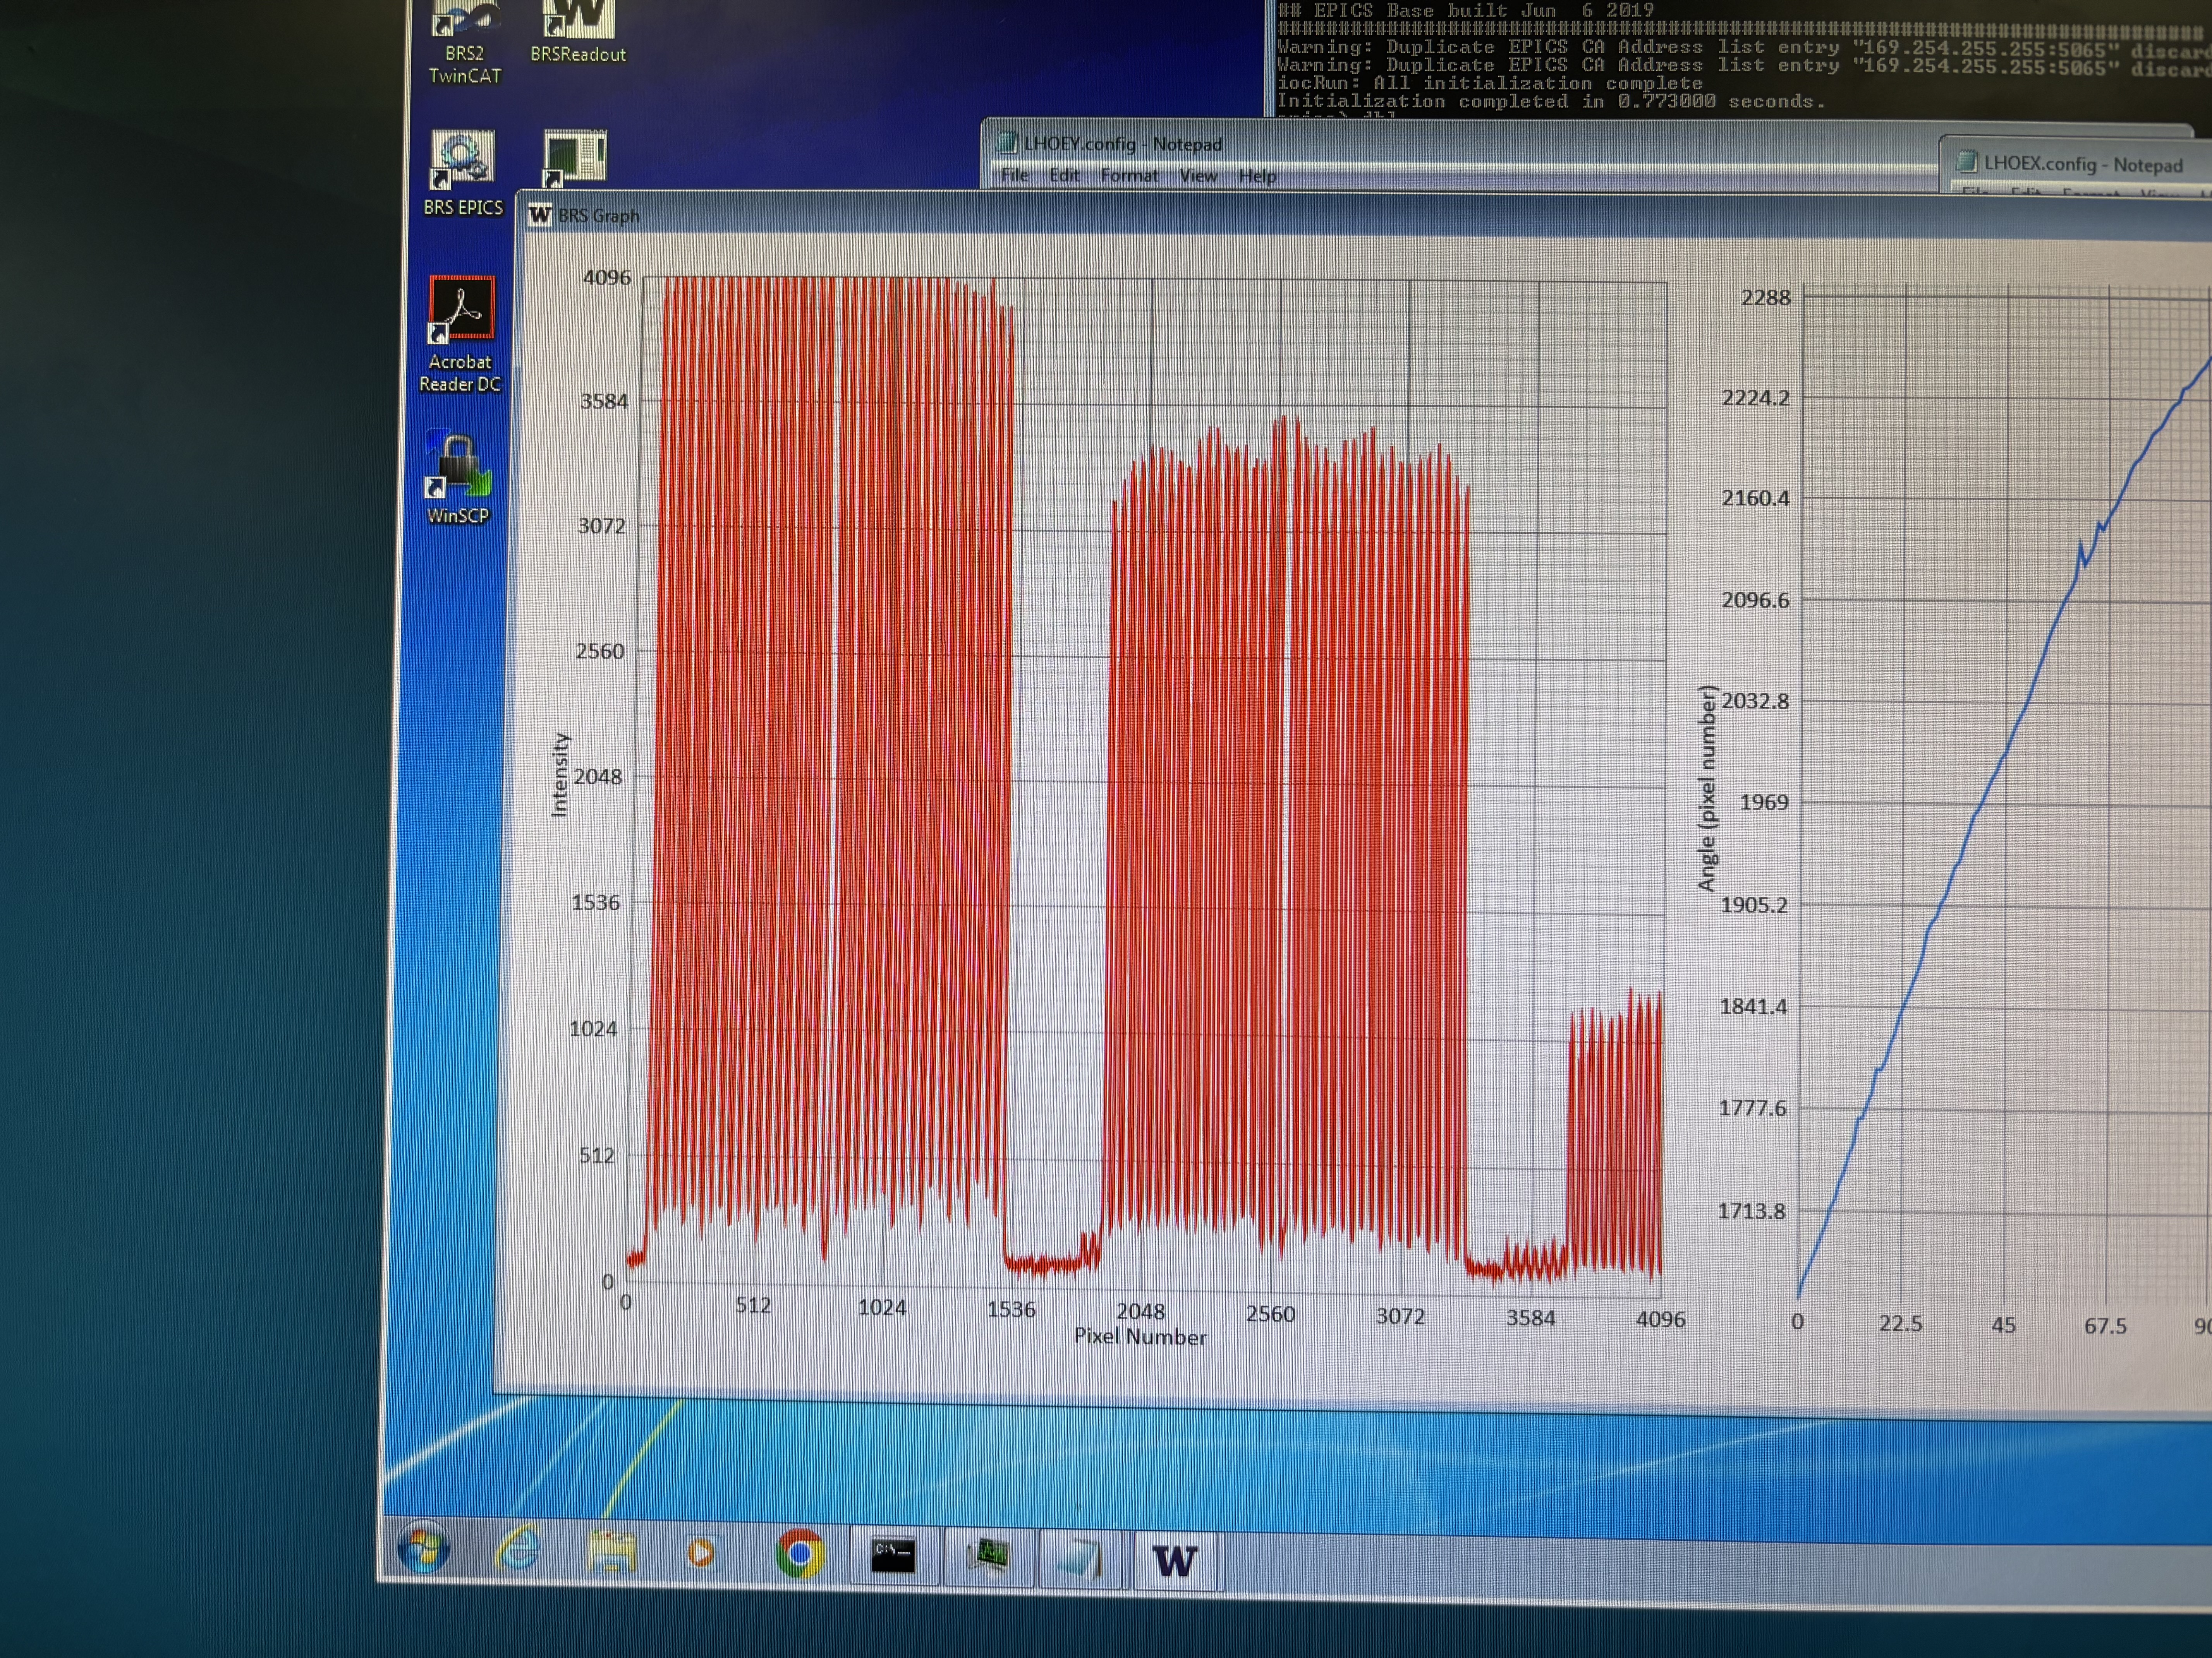This screenshot has width=2212, height=1658.
Task: Switch to the Notepad taskbar button
Action: (1080, 1559)
